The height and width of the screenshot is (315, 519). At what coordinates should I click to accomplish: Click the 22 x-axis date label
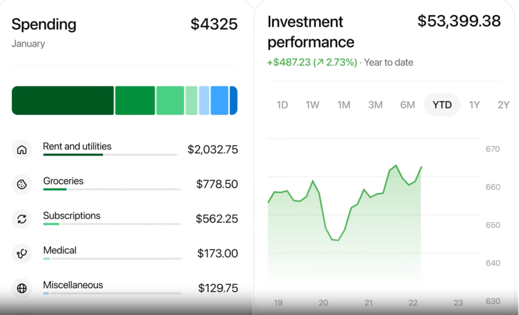click(413, 303)
